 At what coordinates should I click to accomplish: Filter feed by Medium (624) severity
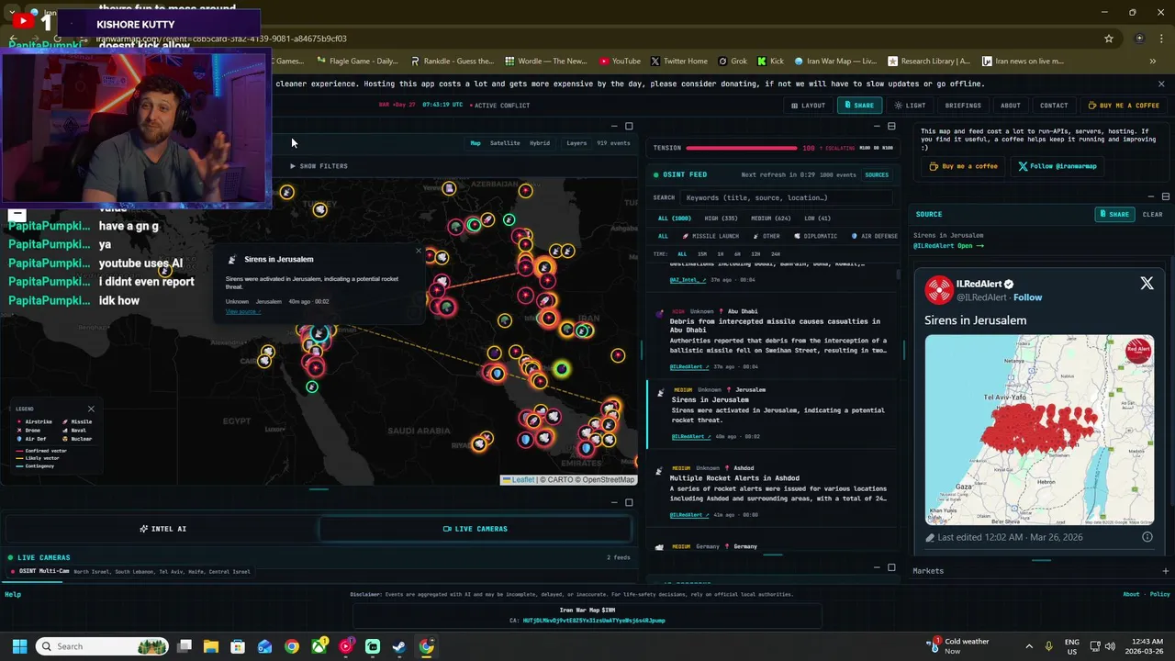[770, 218]
